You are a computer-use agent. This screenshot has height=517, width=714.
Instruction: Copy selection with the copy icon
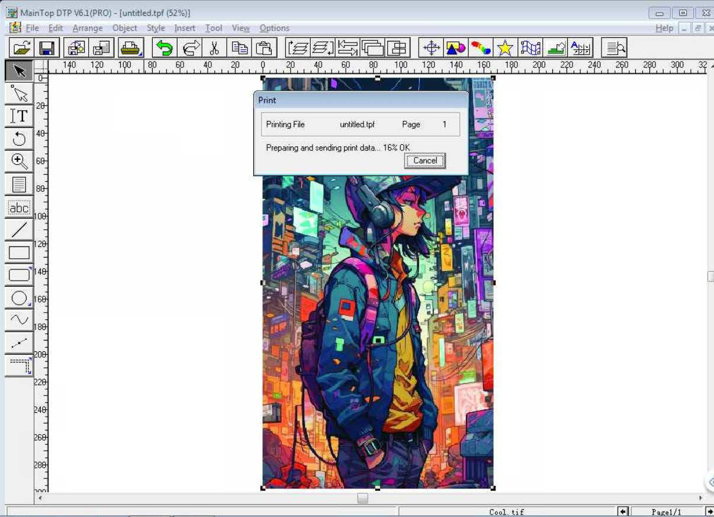point(239,47)
